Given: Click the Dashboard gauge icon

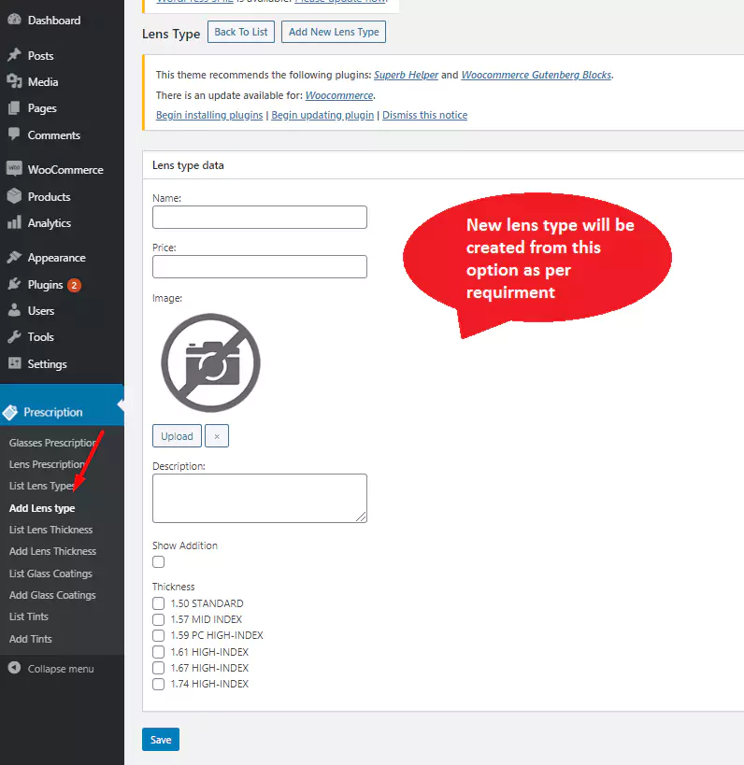Looking at the screenshot, I should (x=15, y=20).
